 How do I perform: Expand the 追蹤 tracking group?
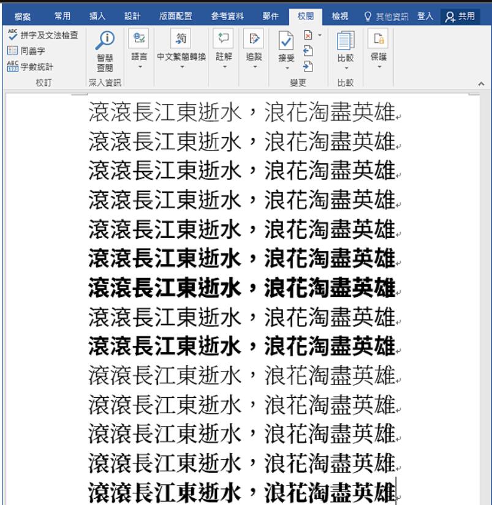[x=254, y=49]
